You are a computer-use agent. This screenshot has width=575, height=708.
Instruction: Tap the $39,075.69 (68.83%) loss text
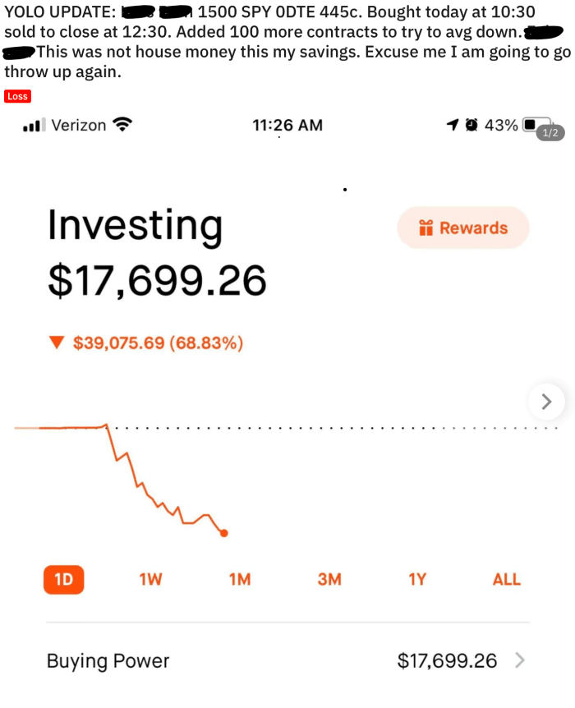pyautogui.click(x=158, y=343)
